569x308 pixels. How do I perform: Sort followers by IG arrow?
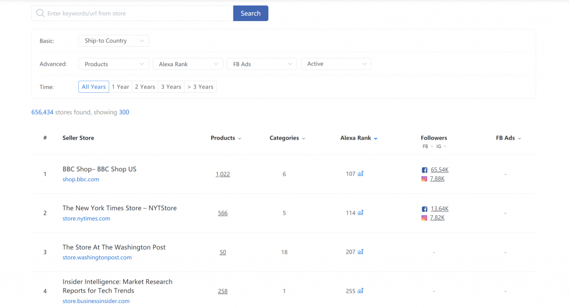click(445, 146)
